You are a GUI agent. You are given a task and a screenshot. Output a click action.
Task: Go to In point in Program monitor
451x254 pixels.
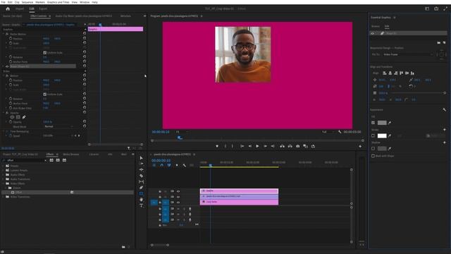tap(242, 146)
